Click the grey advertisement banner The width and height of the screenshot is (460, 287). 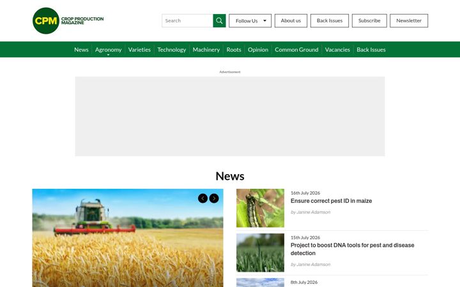point(230,116)
